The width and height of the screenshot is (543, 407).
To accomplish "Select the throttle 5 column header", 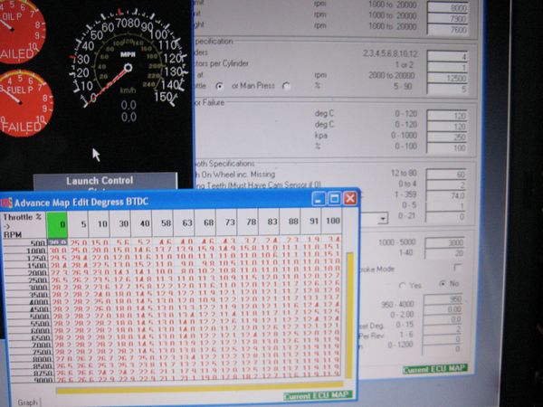I will (78, 224).
